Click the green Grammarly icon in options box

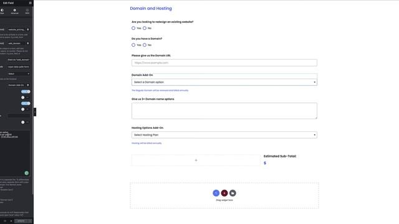coord(26,173)
